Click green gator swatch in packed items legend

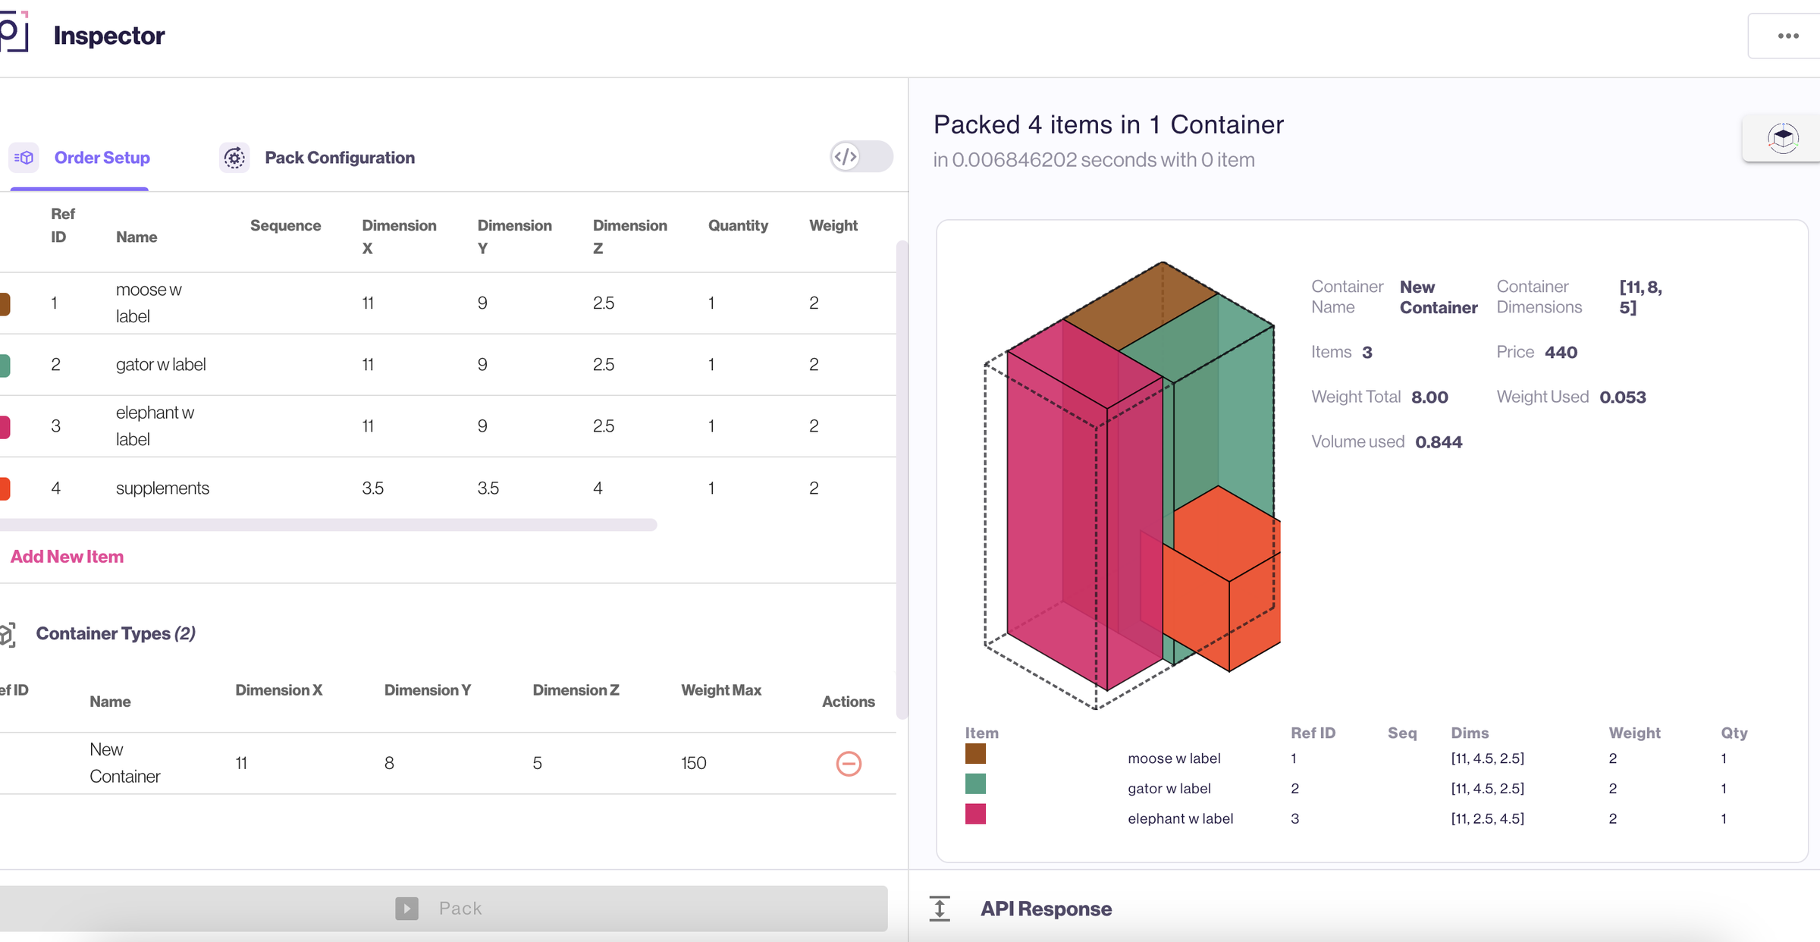[975, 783]
